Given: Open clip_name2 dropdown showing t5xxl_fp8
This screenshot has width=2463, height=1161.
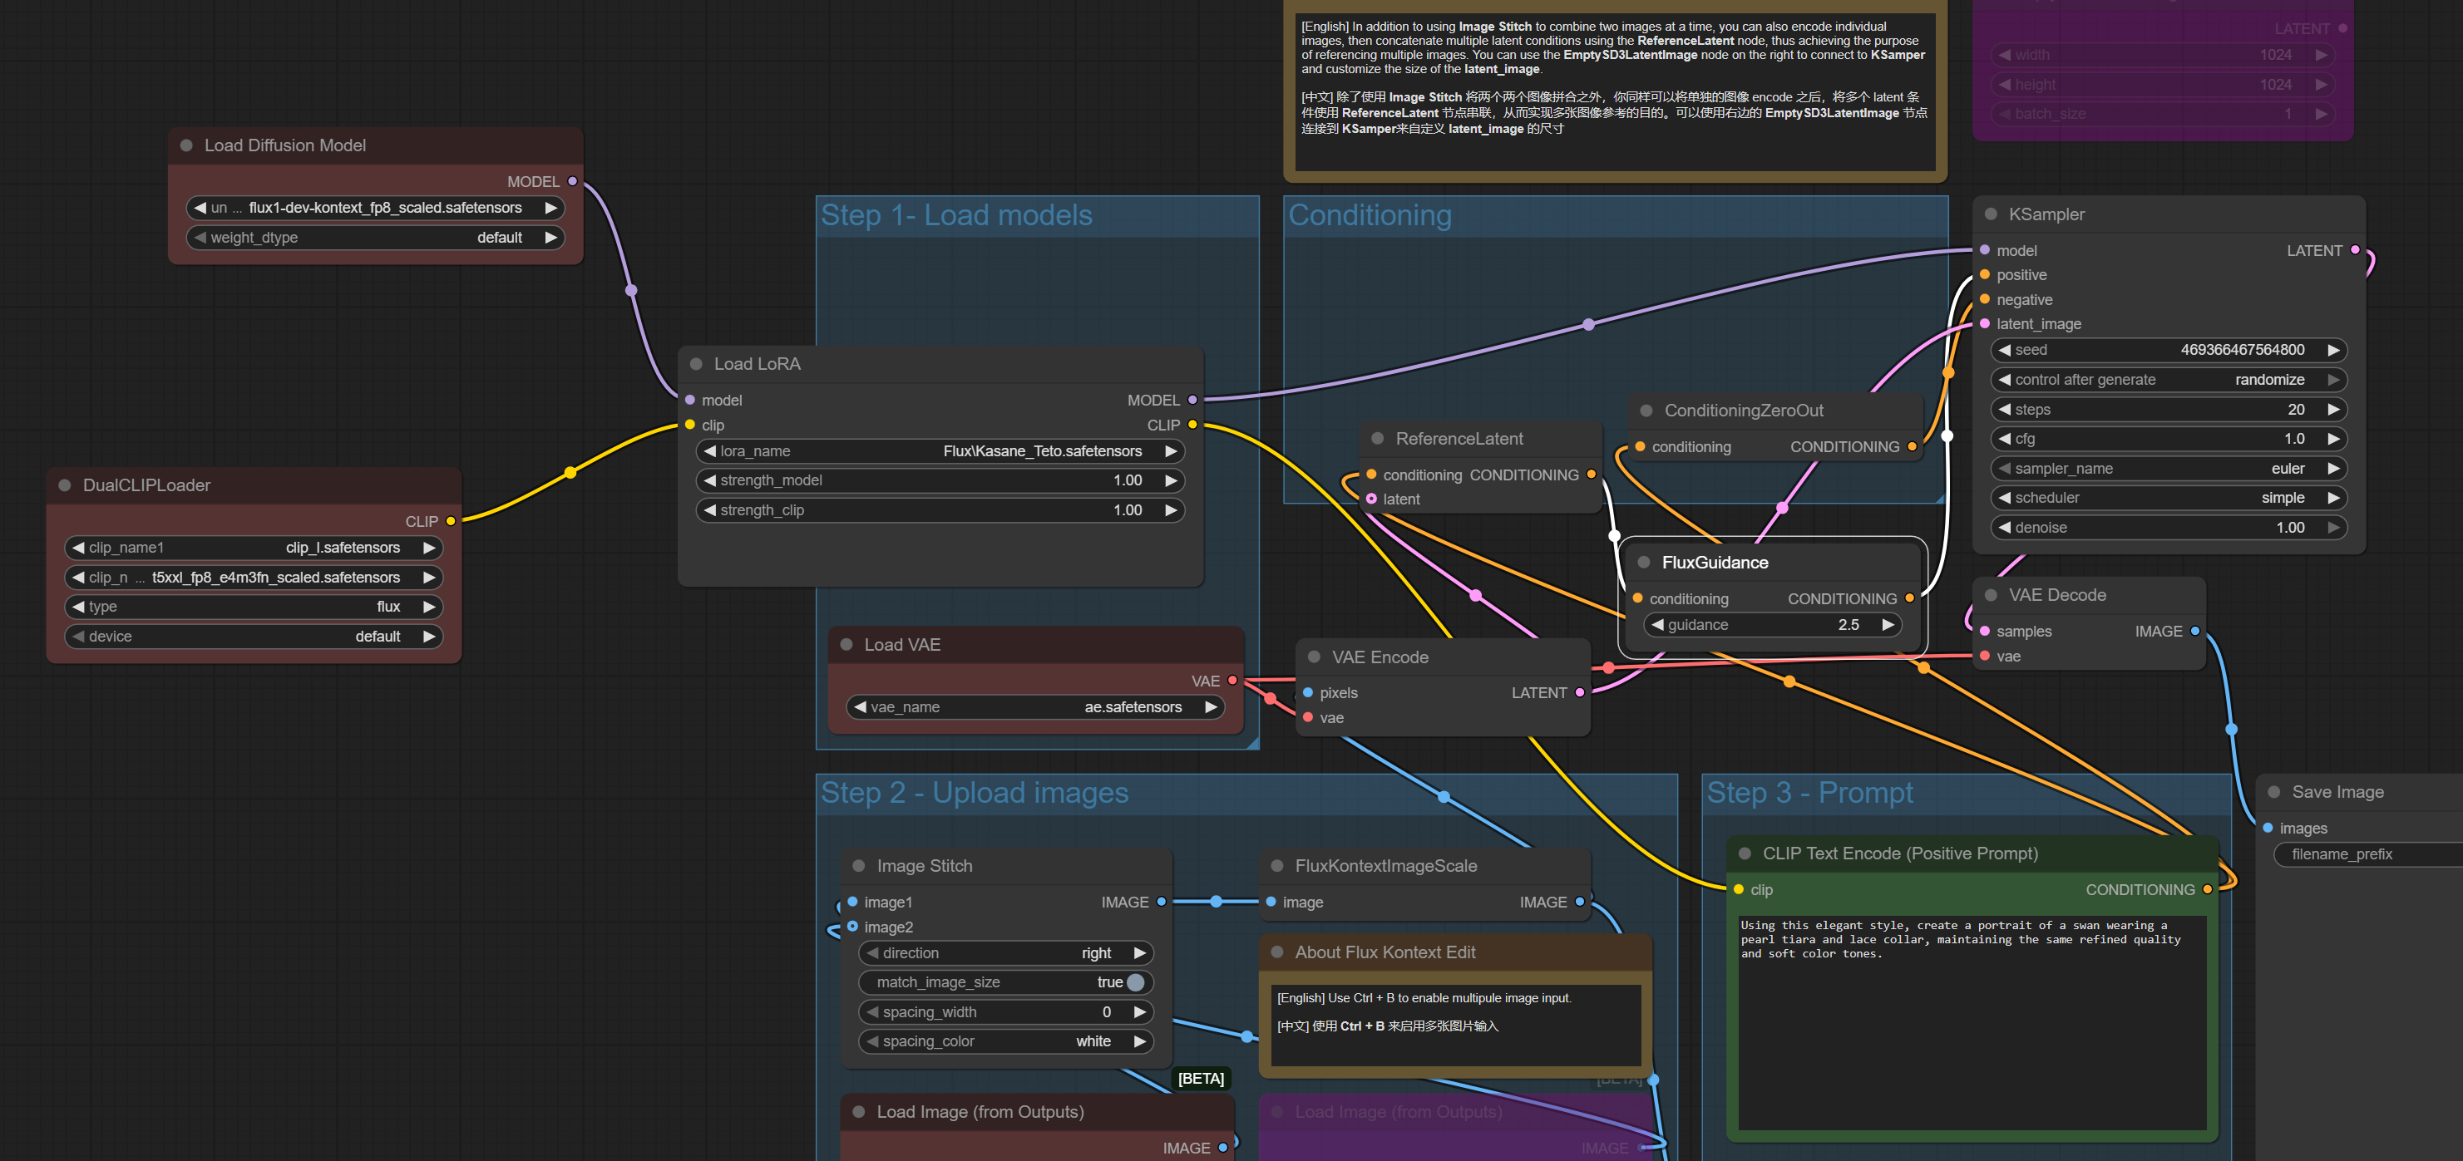Looking at the screenshot, I should (254, 578).
